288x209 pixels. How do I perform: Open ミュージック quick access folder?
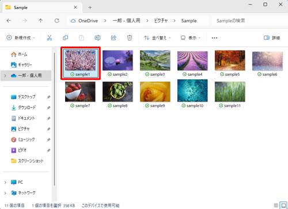pyautogui.click(x=23, y=140)
